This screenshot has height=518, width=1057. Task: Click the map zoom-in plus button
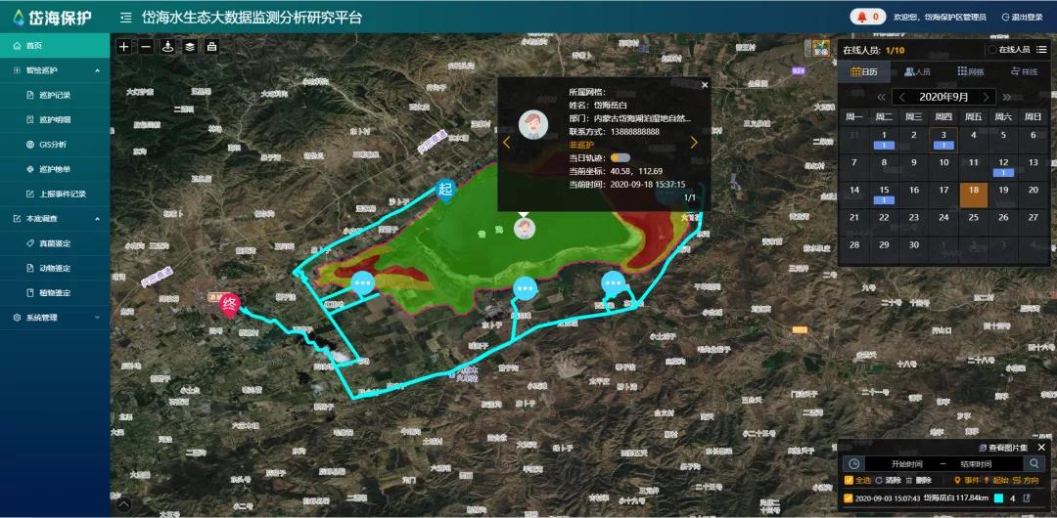[123, 47]
